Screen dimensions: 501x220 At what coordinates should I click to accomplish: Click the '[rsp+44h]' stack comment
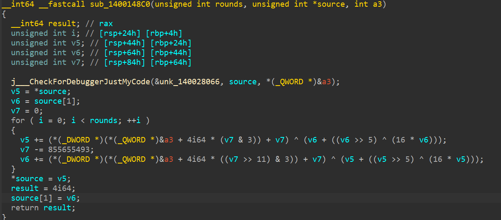coord(125,43)
